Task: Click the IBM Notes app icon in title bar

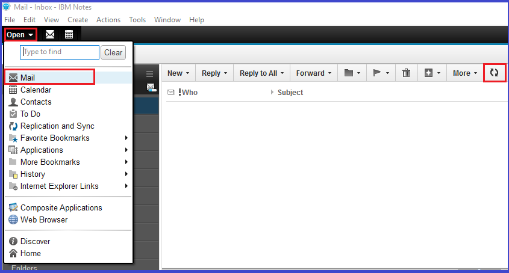Action: tap(7, 7)
